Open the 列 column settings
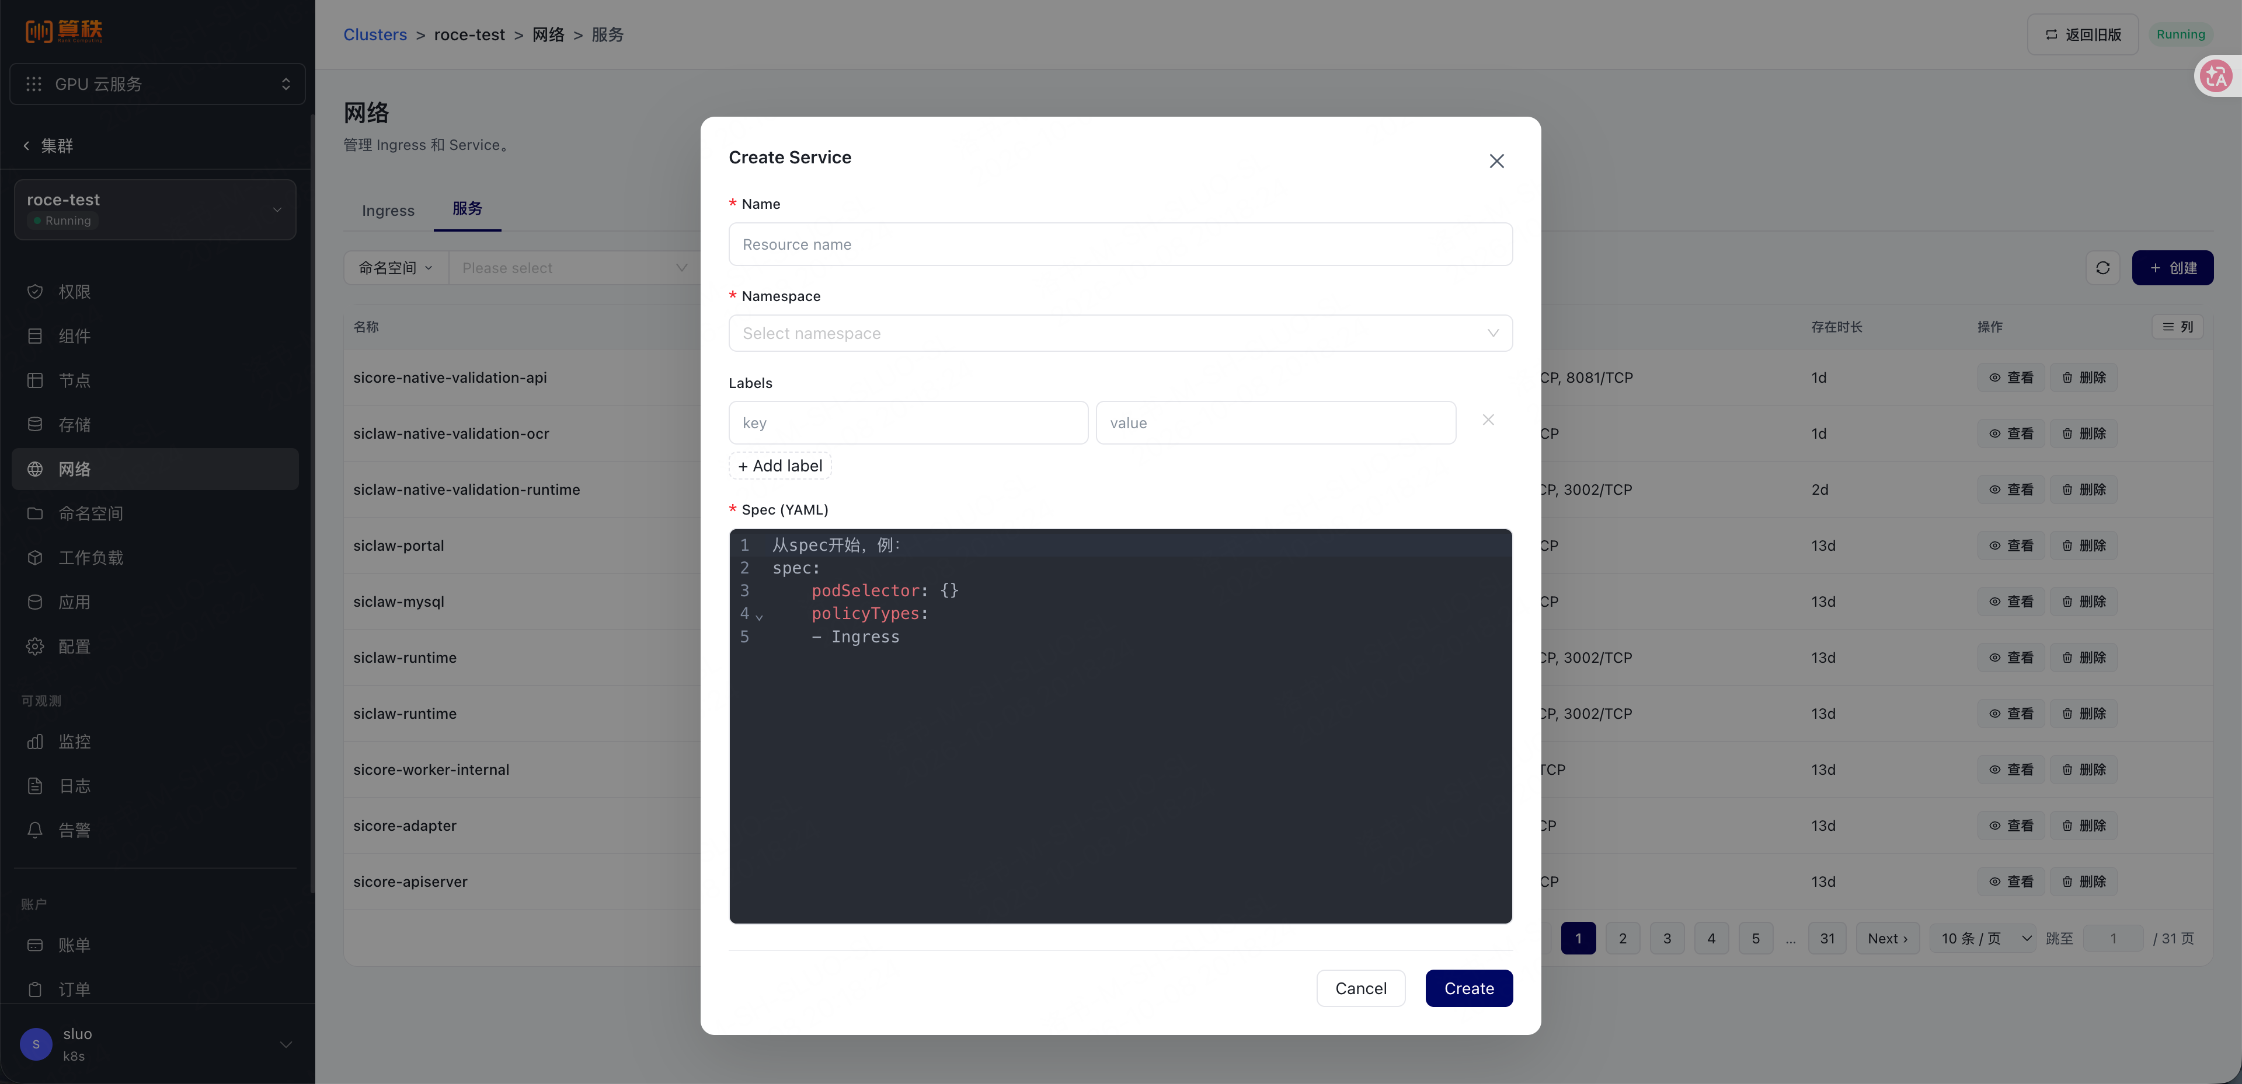The height and width of the screenshot is (1084, 2242). [x=2177, y=327]
